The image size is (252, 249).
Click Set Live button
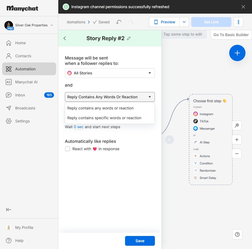(211, 22)
